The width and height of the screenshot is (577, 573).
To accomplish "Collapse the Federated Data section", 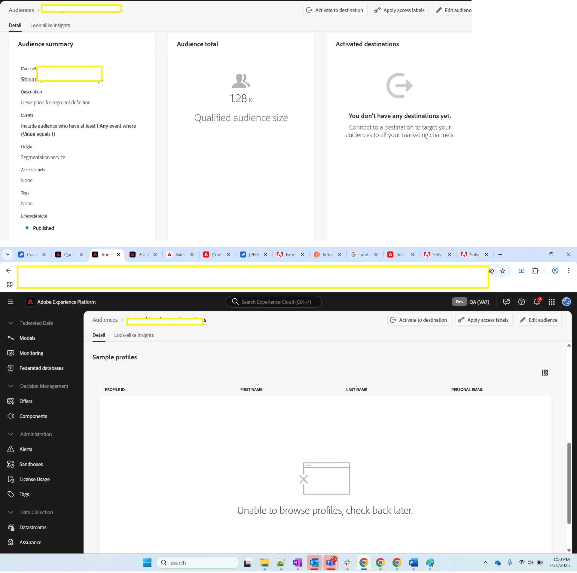I will pos(11,323).
